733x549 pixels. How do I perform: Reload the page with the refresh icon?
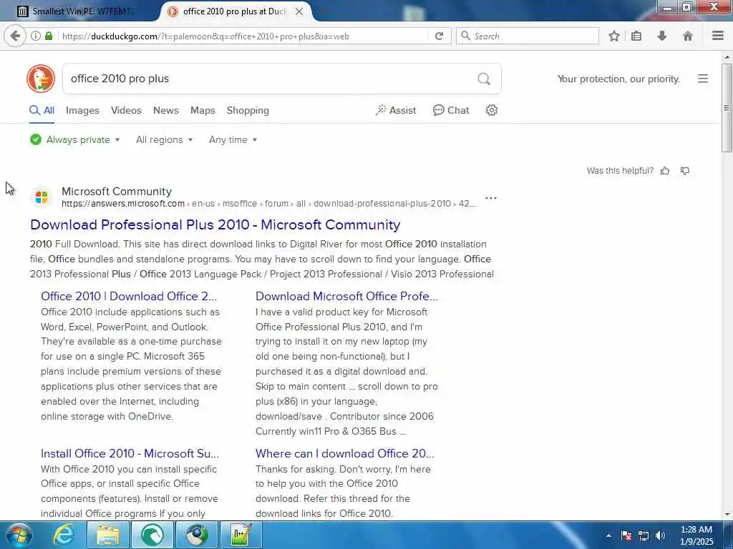[439, 36]
